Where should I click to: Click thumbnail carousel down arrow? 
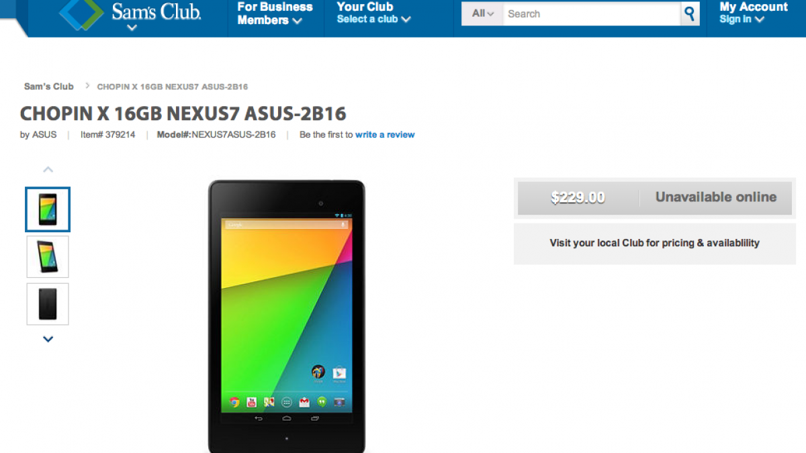click(48, 340)
